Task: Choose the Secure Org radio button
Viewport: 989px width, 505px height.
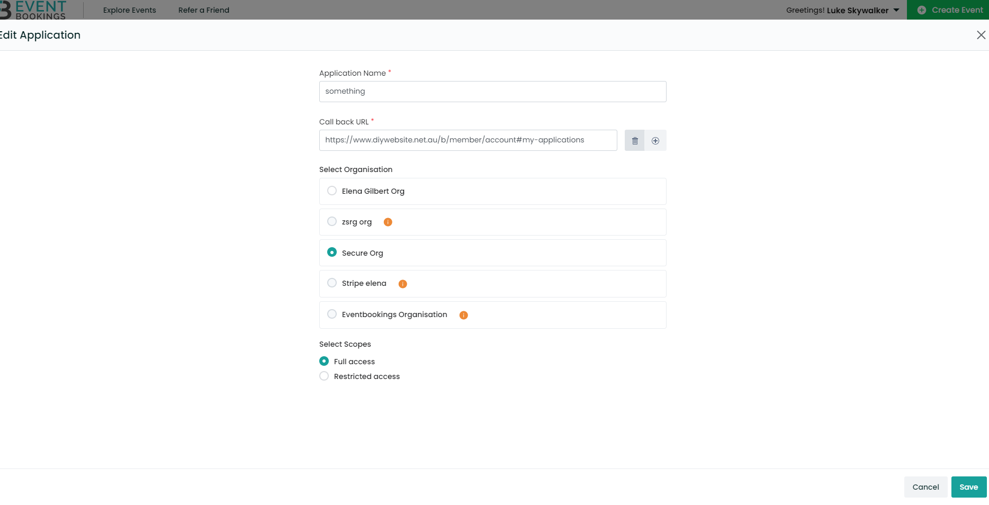Action: coord(332,252)
